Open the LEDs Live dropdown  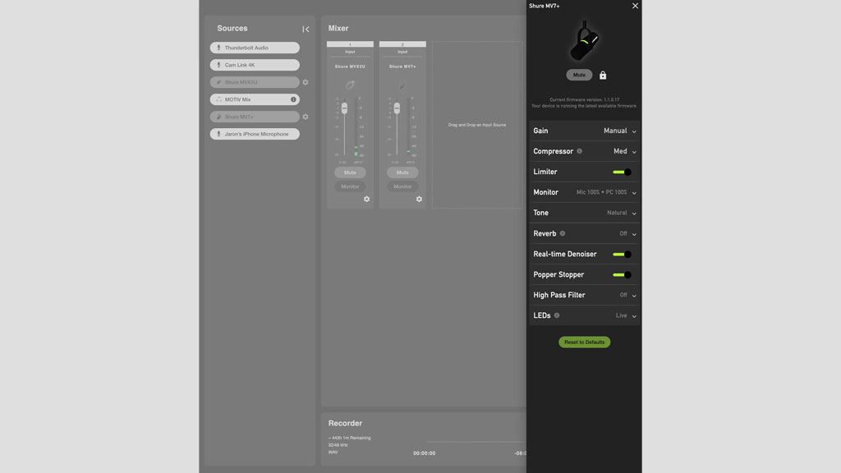tap(626, 315)
